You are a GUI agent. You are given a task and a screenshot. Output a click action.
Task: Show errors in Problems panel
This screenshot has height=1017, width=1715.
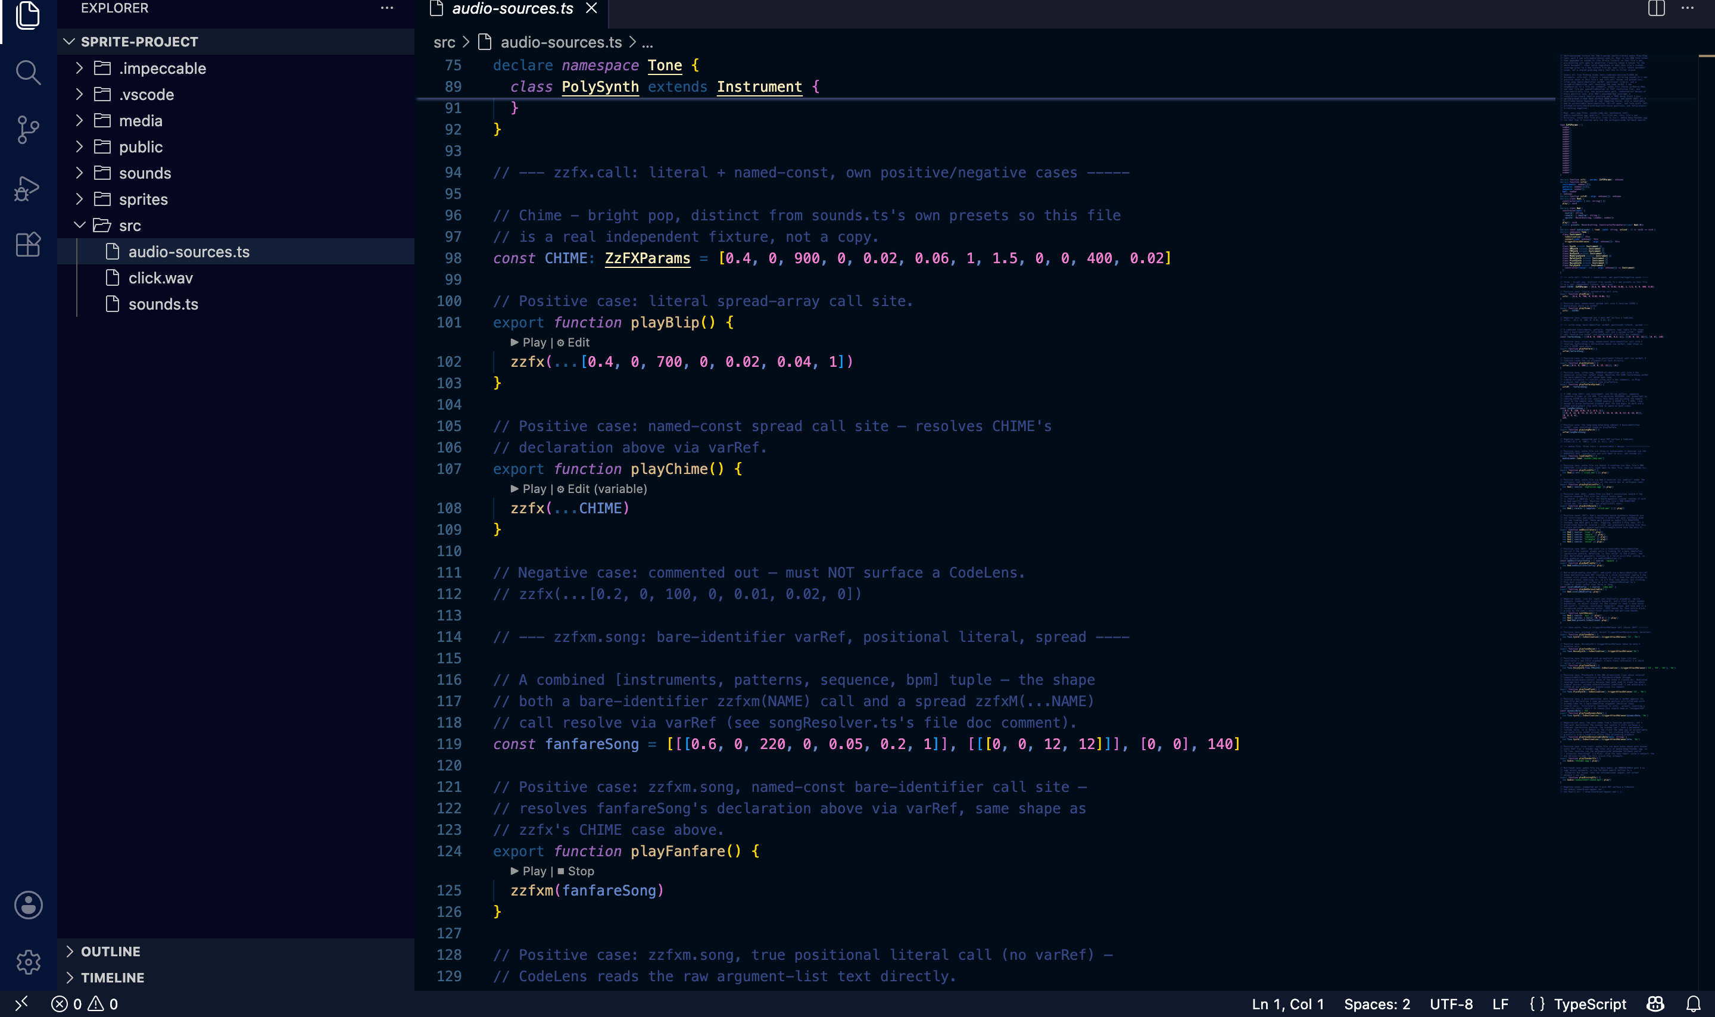67,1004
